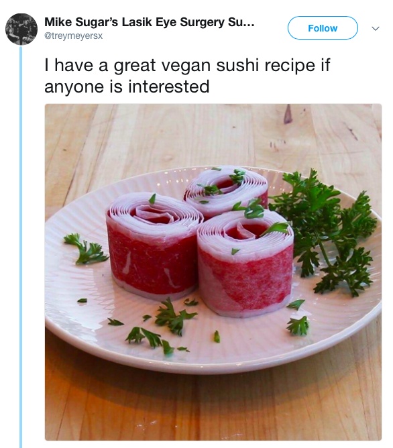The height and width of the screenshot is (448, 393).
Task: Open the vegan sushi tweet text
Action: (x=187, y=76)
